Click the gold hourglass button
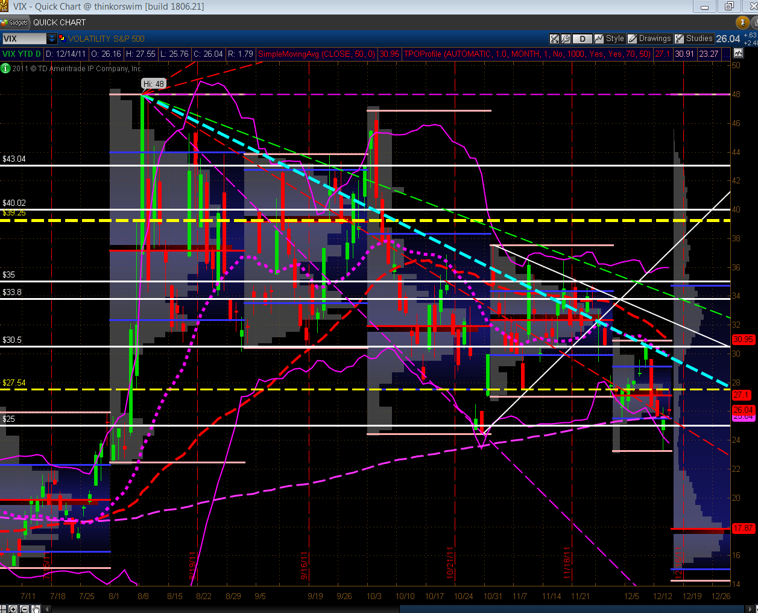The width and height of the screenshot is (758, 613). 742,22
